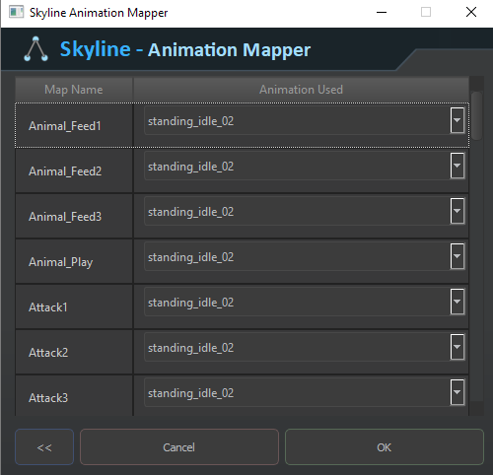
Task: Expand the Attack1 animation dropdown arrow
Action: pyautogui.click(x=458, y=302)
